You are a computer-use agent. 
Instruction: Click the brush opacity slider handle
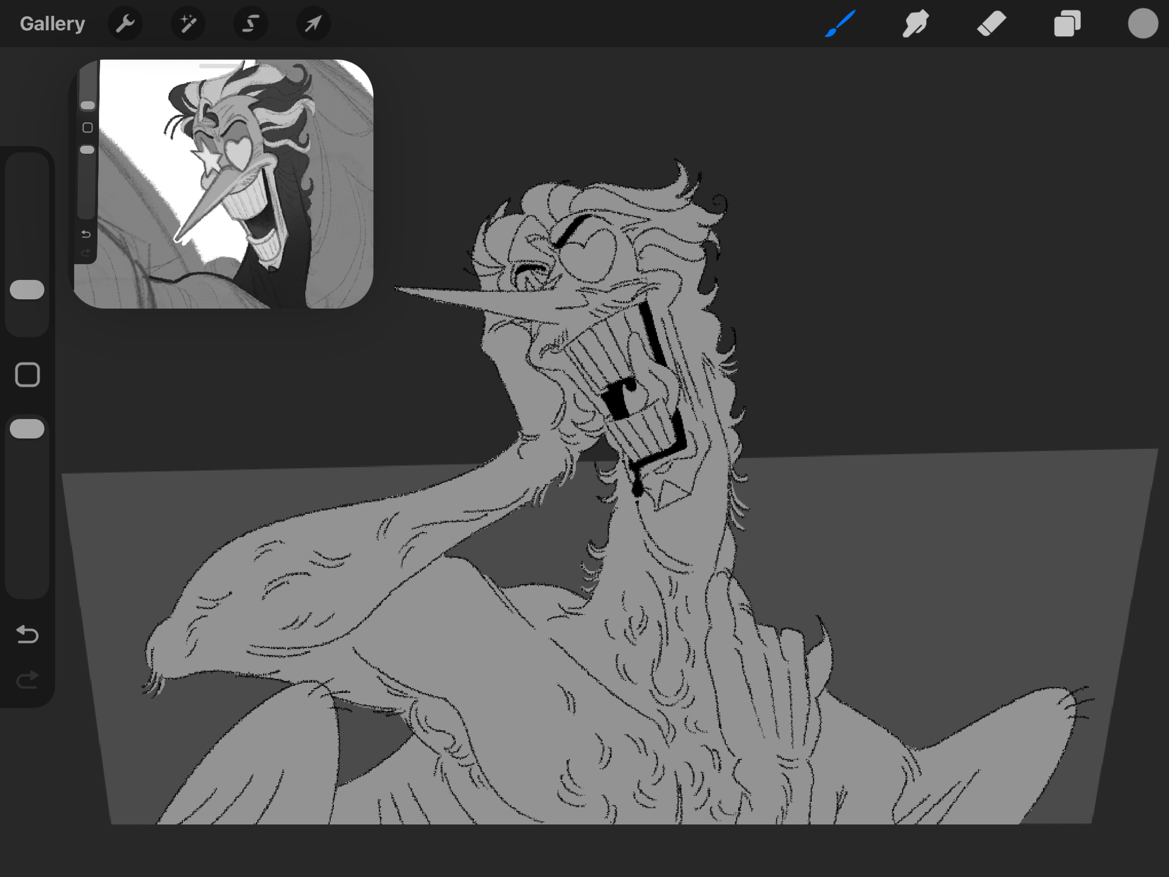27,429
